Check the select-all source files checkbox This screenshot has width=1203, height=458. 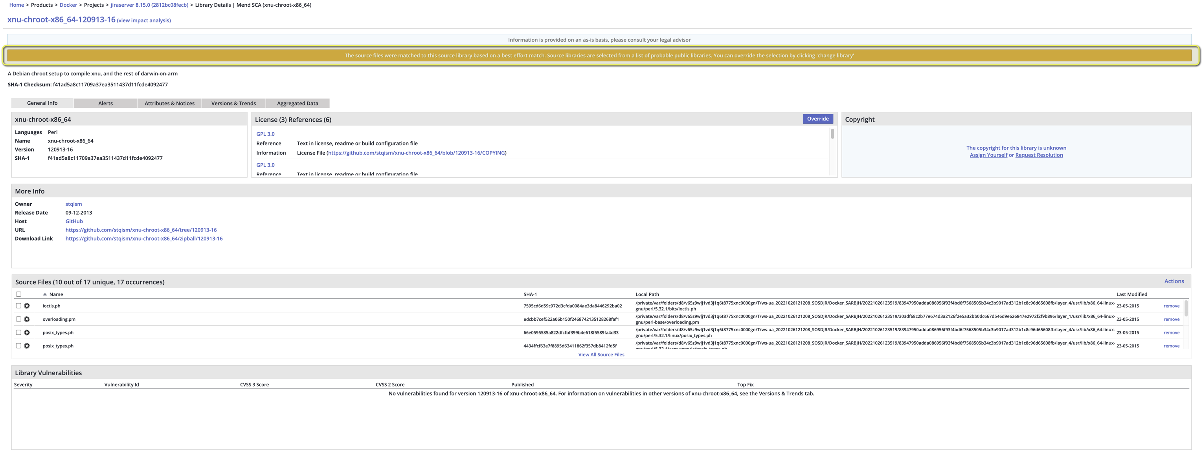(19, 294)
